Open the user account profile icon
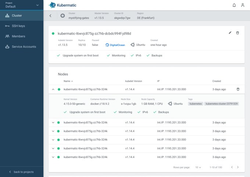250x177 pixels. pos(243,5)
